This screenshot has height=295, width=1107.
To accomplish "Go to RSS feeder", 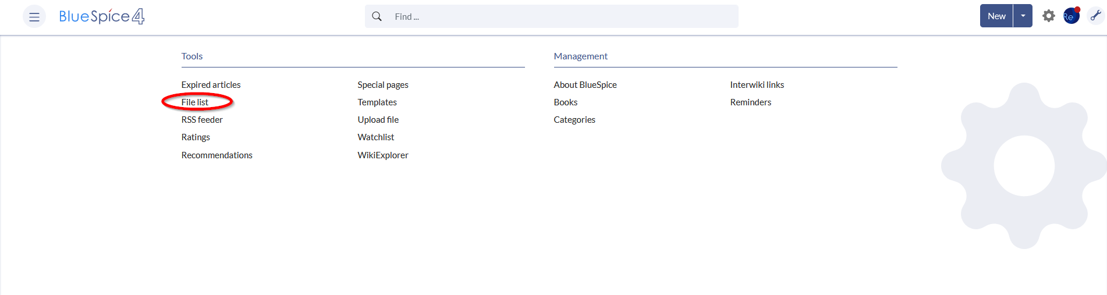I will (202, 120).
